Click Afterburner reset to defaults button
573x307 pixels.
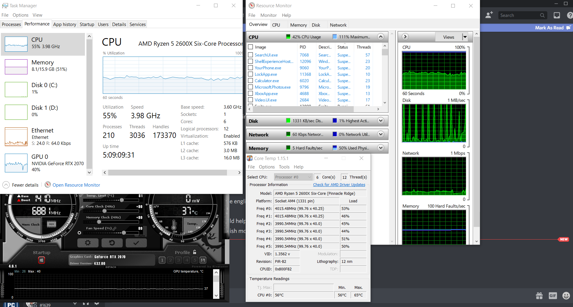pos(112,243)
